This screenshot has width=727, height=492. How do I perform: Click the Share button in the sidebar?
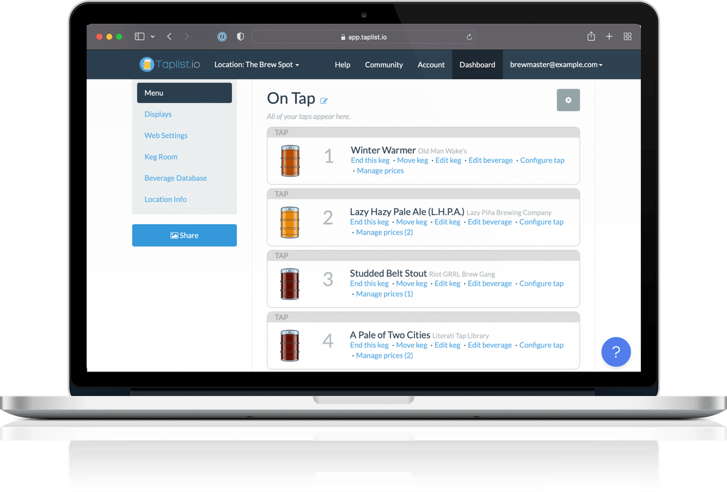tap(184, 235)
